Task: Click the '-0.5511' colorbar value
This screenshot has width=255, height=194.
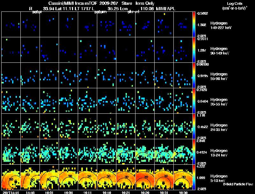Action: coord(202,39)
